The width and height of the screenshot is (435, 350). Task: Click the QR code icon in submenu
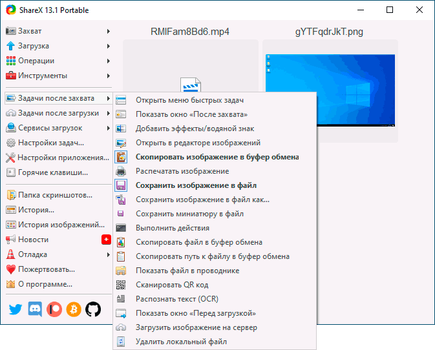[121, 285]
